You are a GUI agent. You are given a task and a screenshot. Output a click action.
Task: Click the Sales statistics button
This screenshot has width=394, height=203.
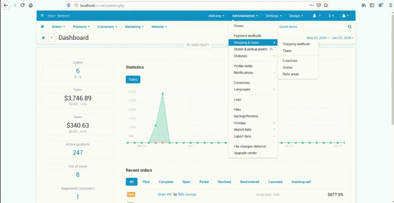click(133, 79)
